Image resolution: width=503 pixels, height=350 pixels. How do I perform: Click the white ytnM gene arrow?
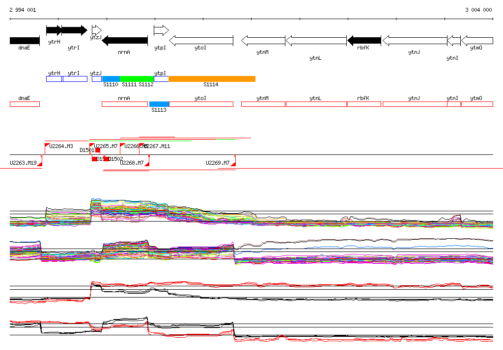click(263, 41)
